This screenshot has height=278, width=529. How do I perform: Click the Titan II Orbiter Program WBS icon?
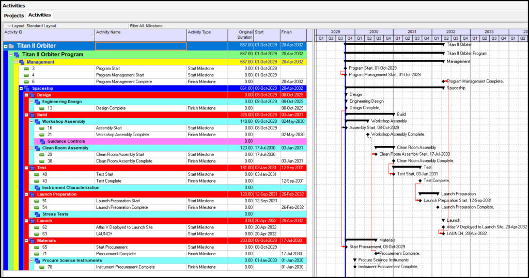coord(17,55)
